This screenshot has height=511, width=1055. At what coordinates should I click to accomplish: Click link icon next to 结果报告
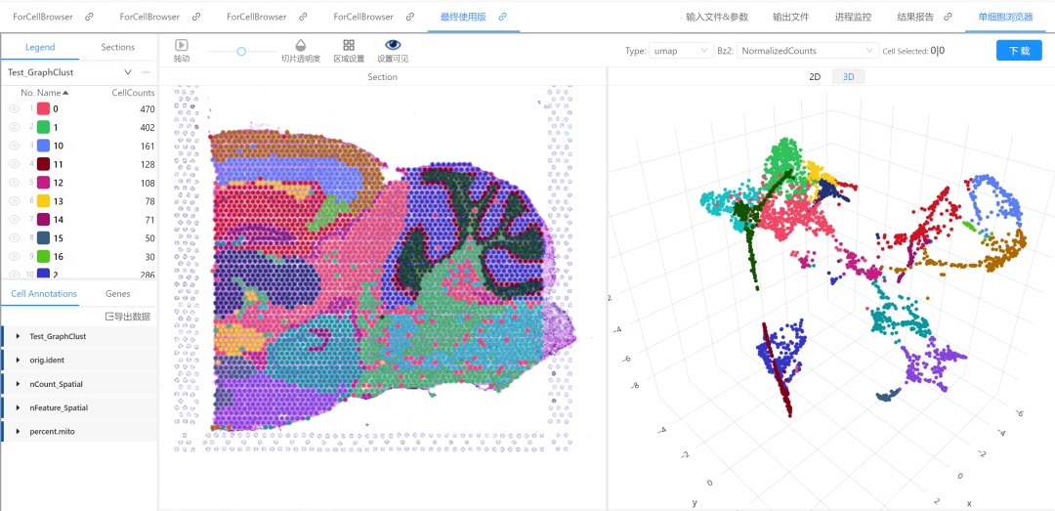click(x=948, y=17)
